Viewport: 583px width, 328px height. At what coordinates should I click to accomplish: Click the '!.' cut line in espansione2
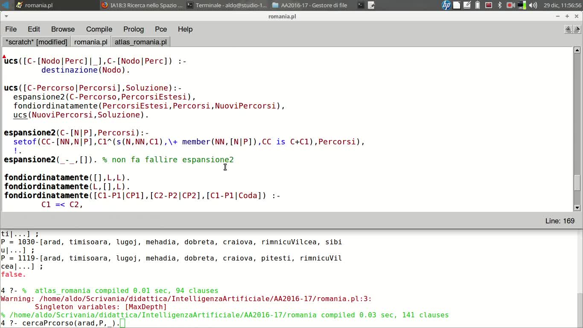pos(17,151)
